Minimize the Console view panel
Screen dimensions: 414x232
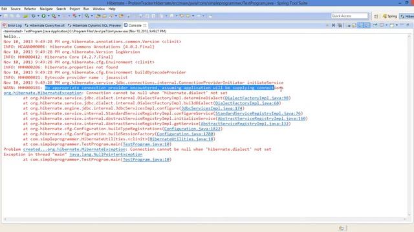point(402,24)
